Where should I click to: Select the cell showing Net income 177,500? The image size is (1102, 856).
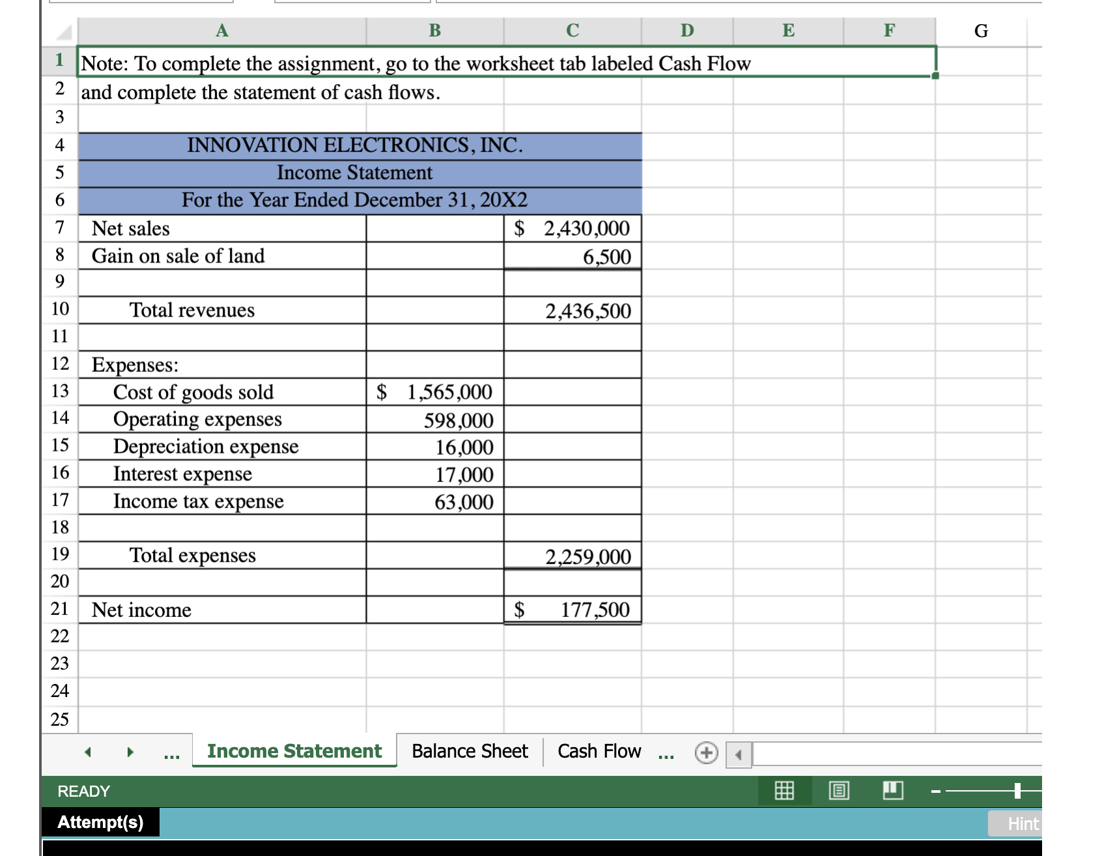pos(572,610)
